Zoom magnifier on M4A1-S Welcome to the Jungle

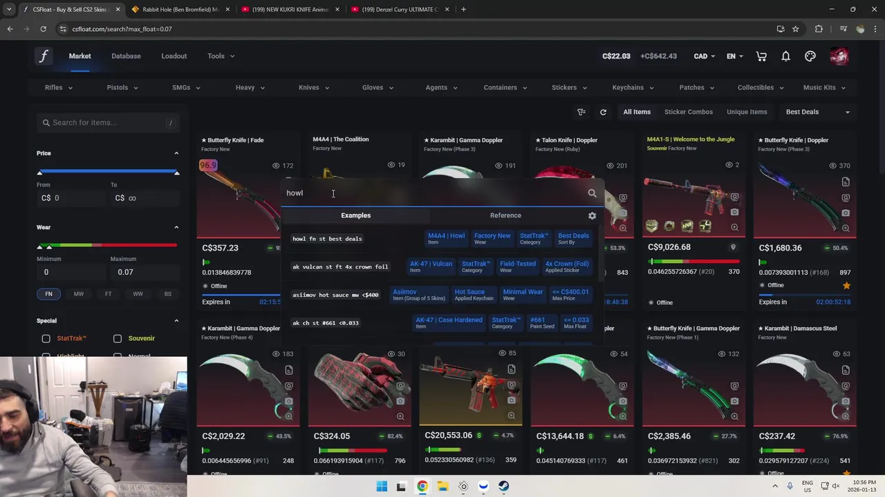(x=734, y=228)
